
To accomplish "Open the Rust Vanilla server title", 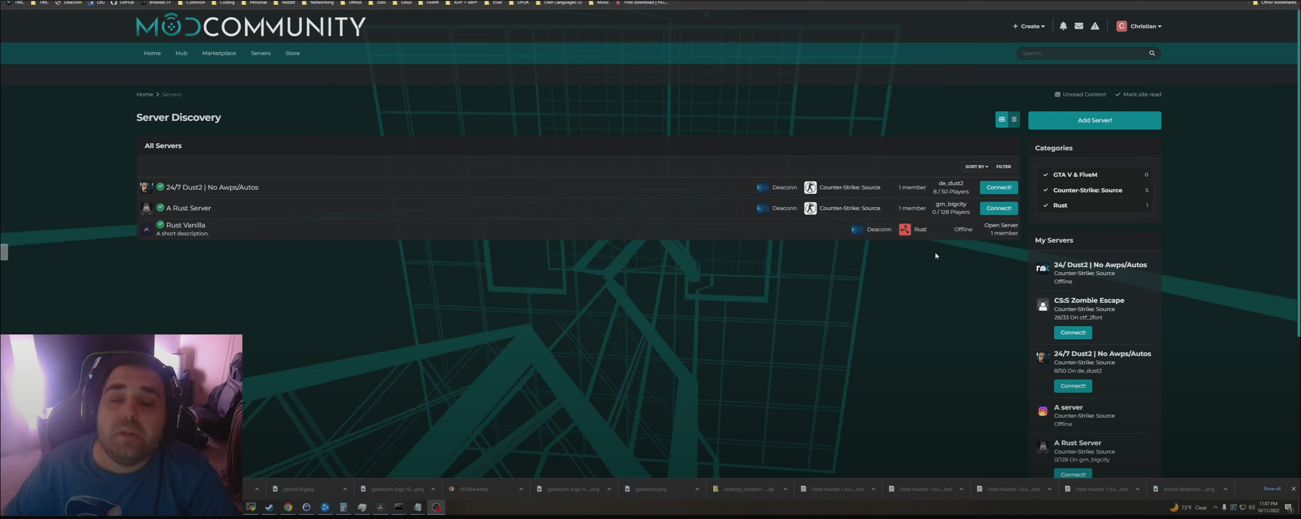I will (185, 225).
